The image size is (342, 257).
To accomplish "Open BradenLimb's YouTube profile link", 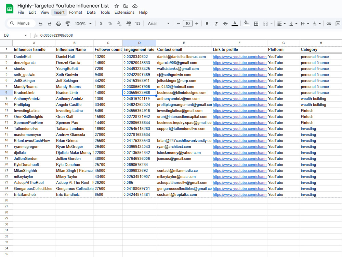I will 240,93.
